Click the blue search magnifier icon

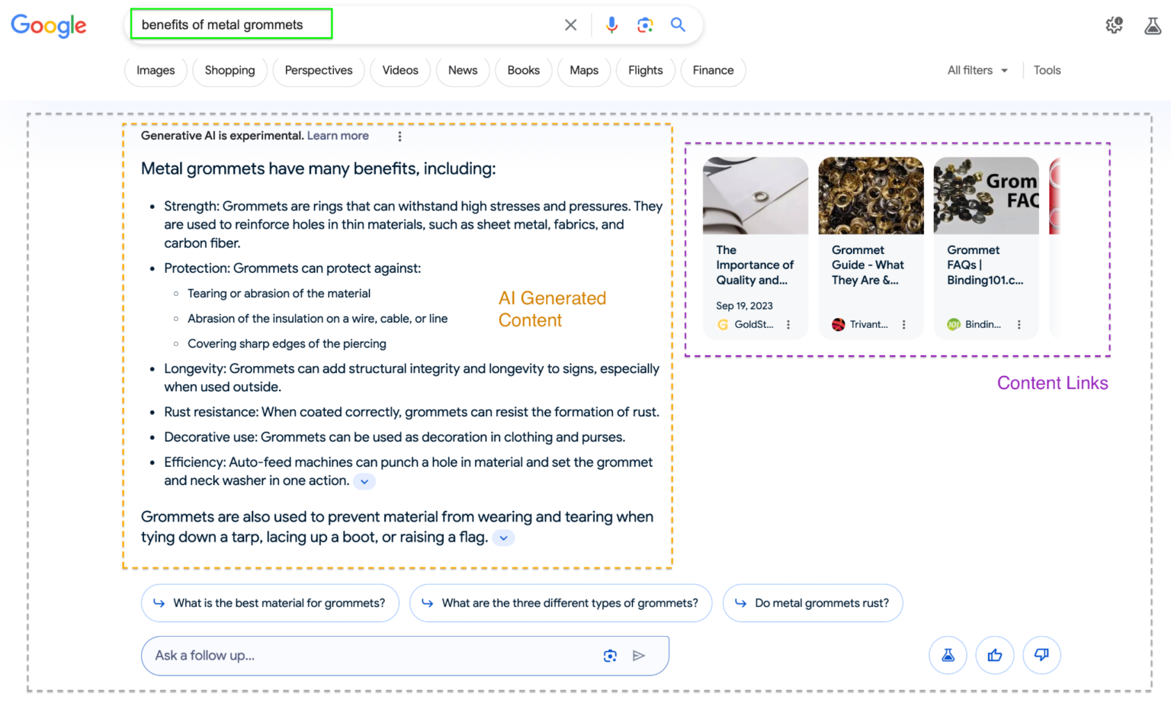678,25
